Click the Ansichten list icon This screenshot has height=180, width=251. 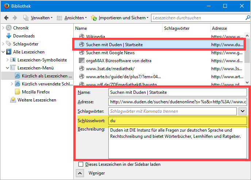[59, 18]
